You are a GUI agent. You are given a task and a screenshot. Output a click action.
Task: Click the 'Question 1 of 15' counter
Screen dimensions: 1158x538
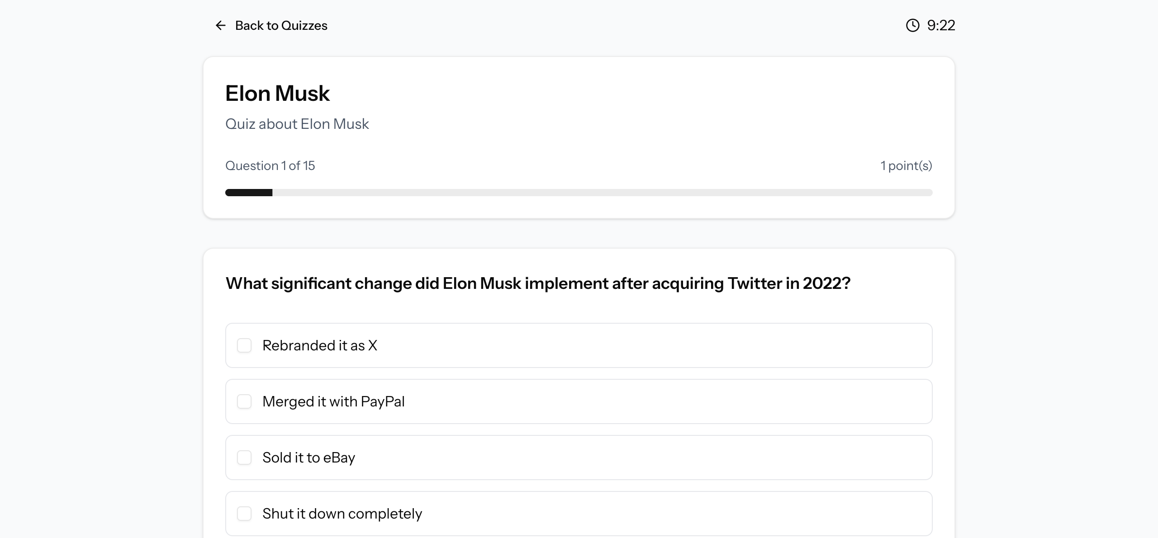click(270, 165)
